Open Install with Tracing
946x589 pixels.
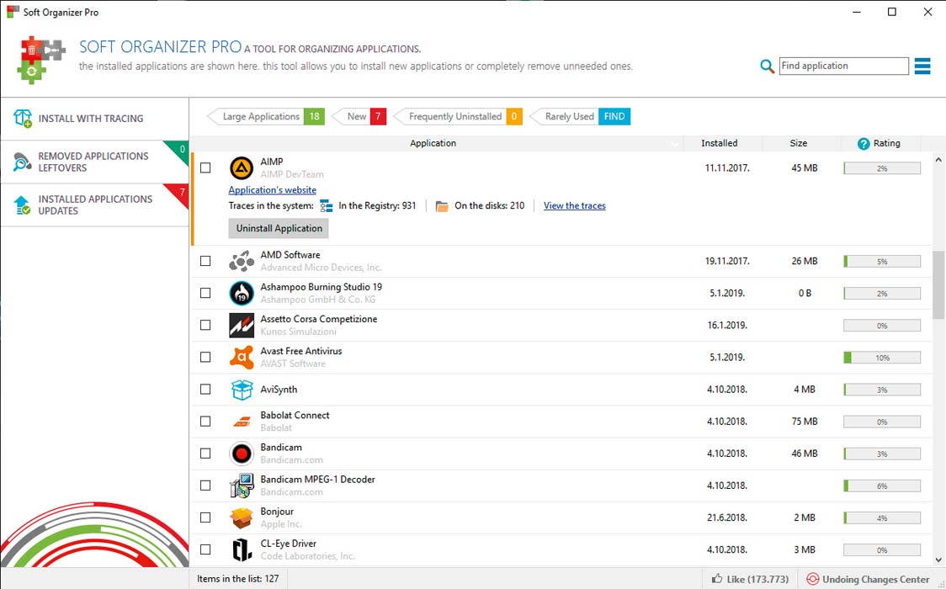pos(95,119)
